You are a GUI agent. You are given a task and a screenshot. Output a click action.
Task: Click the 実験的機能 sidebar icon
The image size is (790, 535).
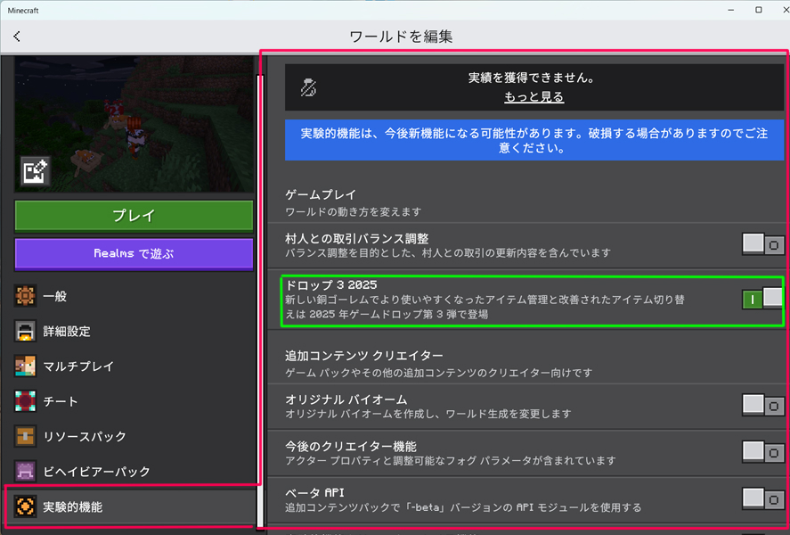pos(25,506)
